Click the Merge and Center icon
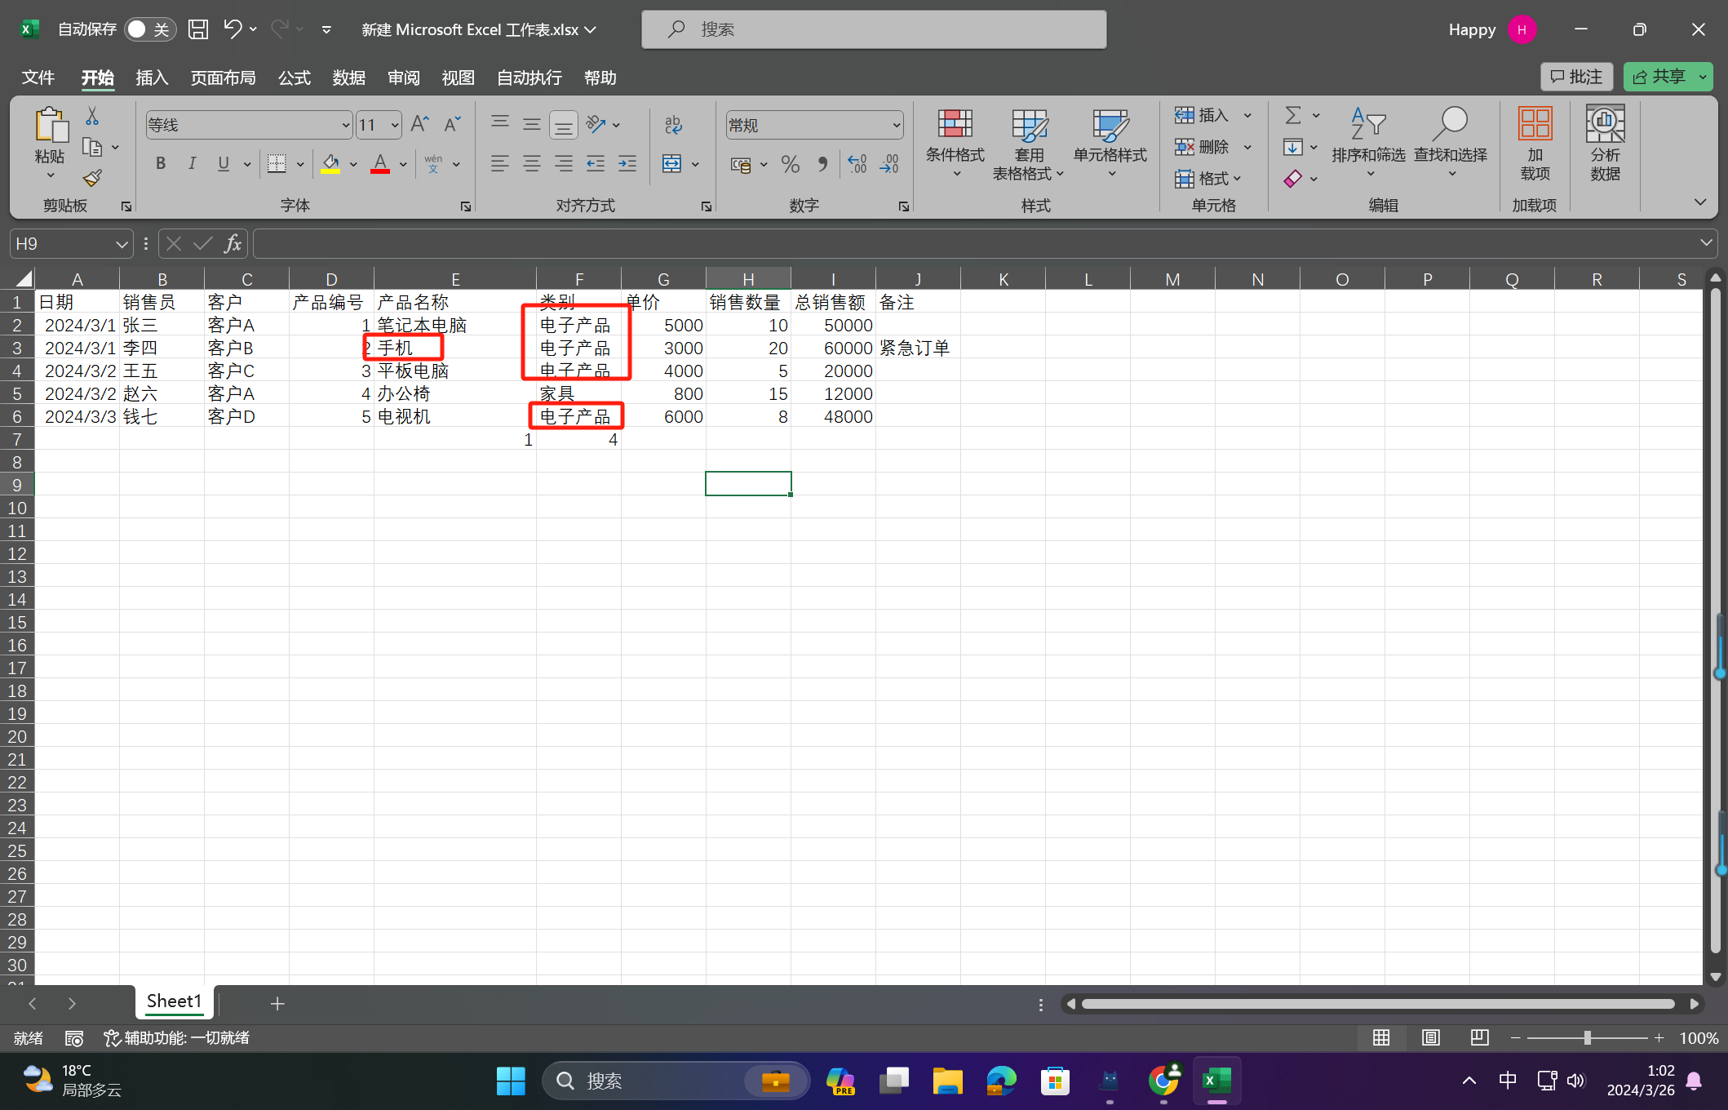This screenshot has width=1728, height=1110. pyautogui.click(x=671, y=164)
